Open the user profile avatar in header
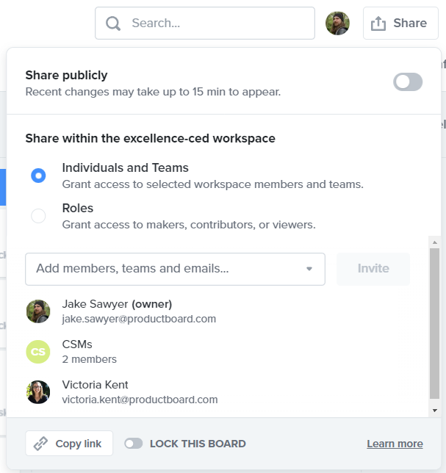 pyautogui.click(x=337, y=24)
